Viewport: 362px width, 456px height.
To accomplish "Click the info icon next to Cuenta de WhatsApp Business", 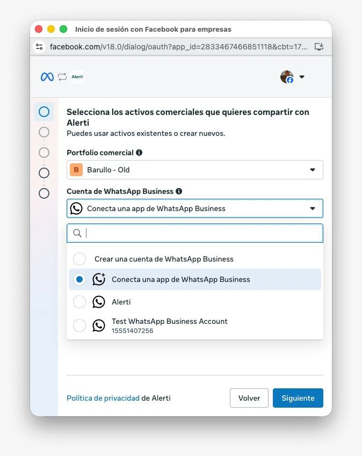I will click(x=179, y=191).
